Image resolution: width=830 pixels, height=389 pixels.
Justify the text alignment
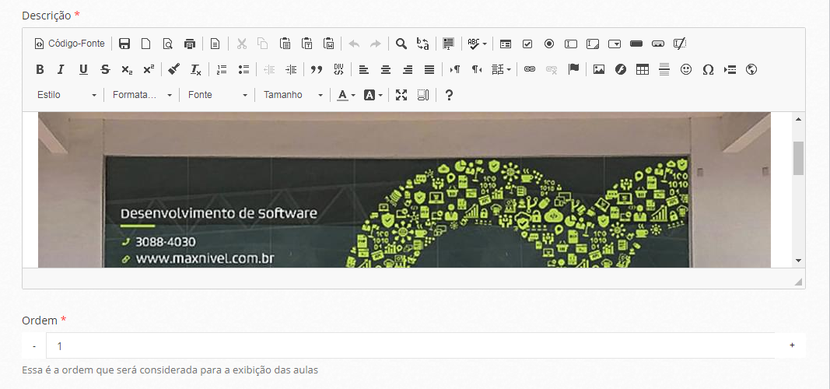pyautogui.click(x=429, y=69)
